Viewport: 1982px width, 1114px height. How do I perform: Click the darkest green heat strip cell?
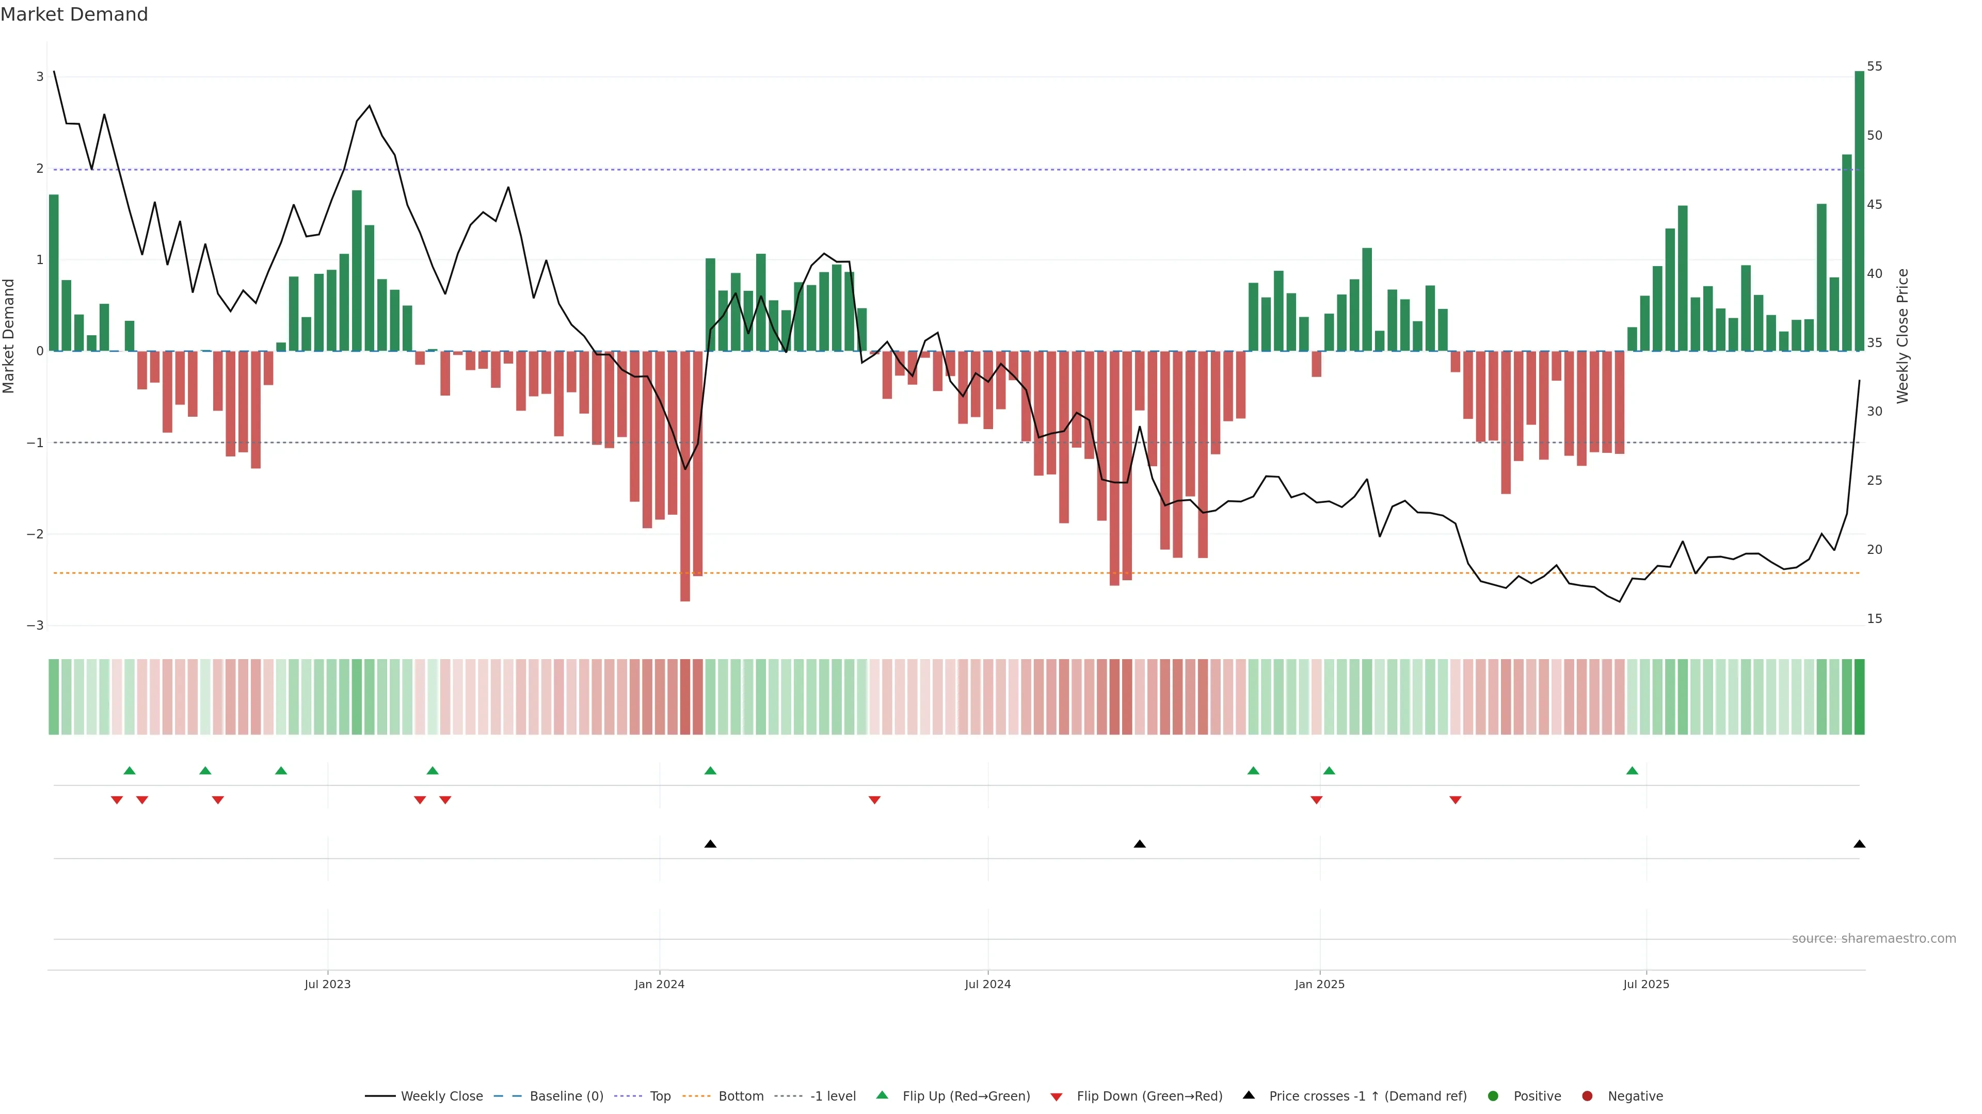pyautogui.click(x=1860, y=697)
